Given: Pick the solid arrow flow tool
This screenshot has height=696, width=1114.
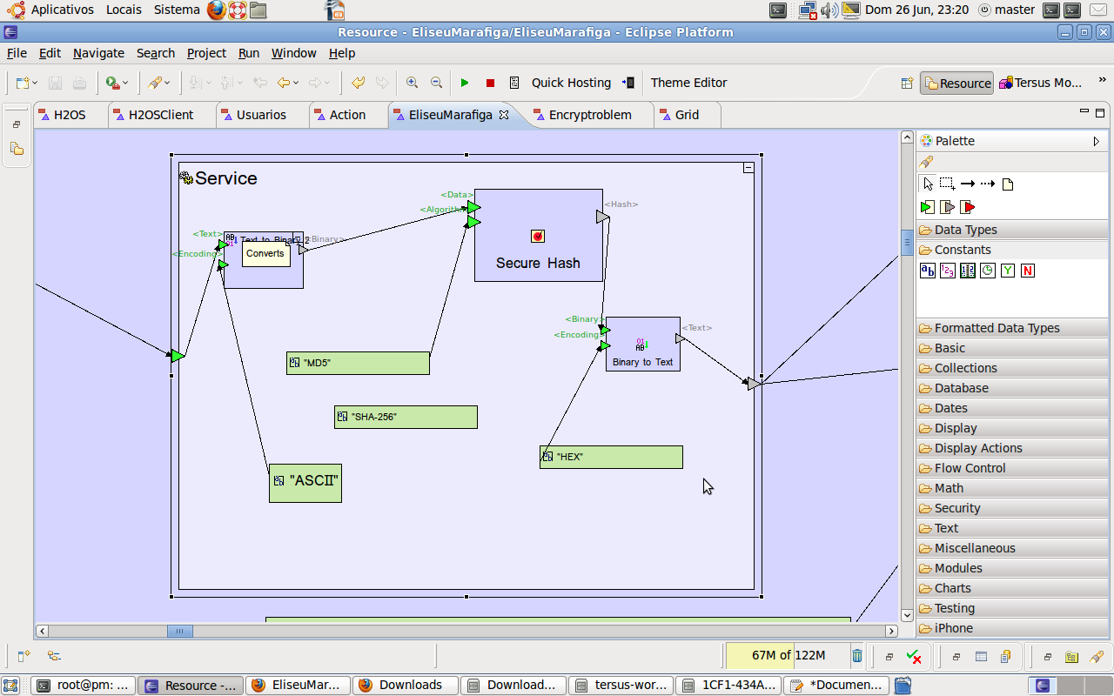Looking at the screenshot, I should click(x=967, y=184).
